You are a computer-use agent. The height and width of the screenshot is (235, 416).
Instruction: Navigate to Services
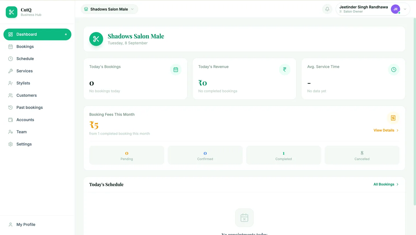point(37,71)
